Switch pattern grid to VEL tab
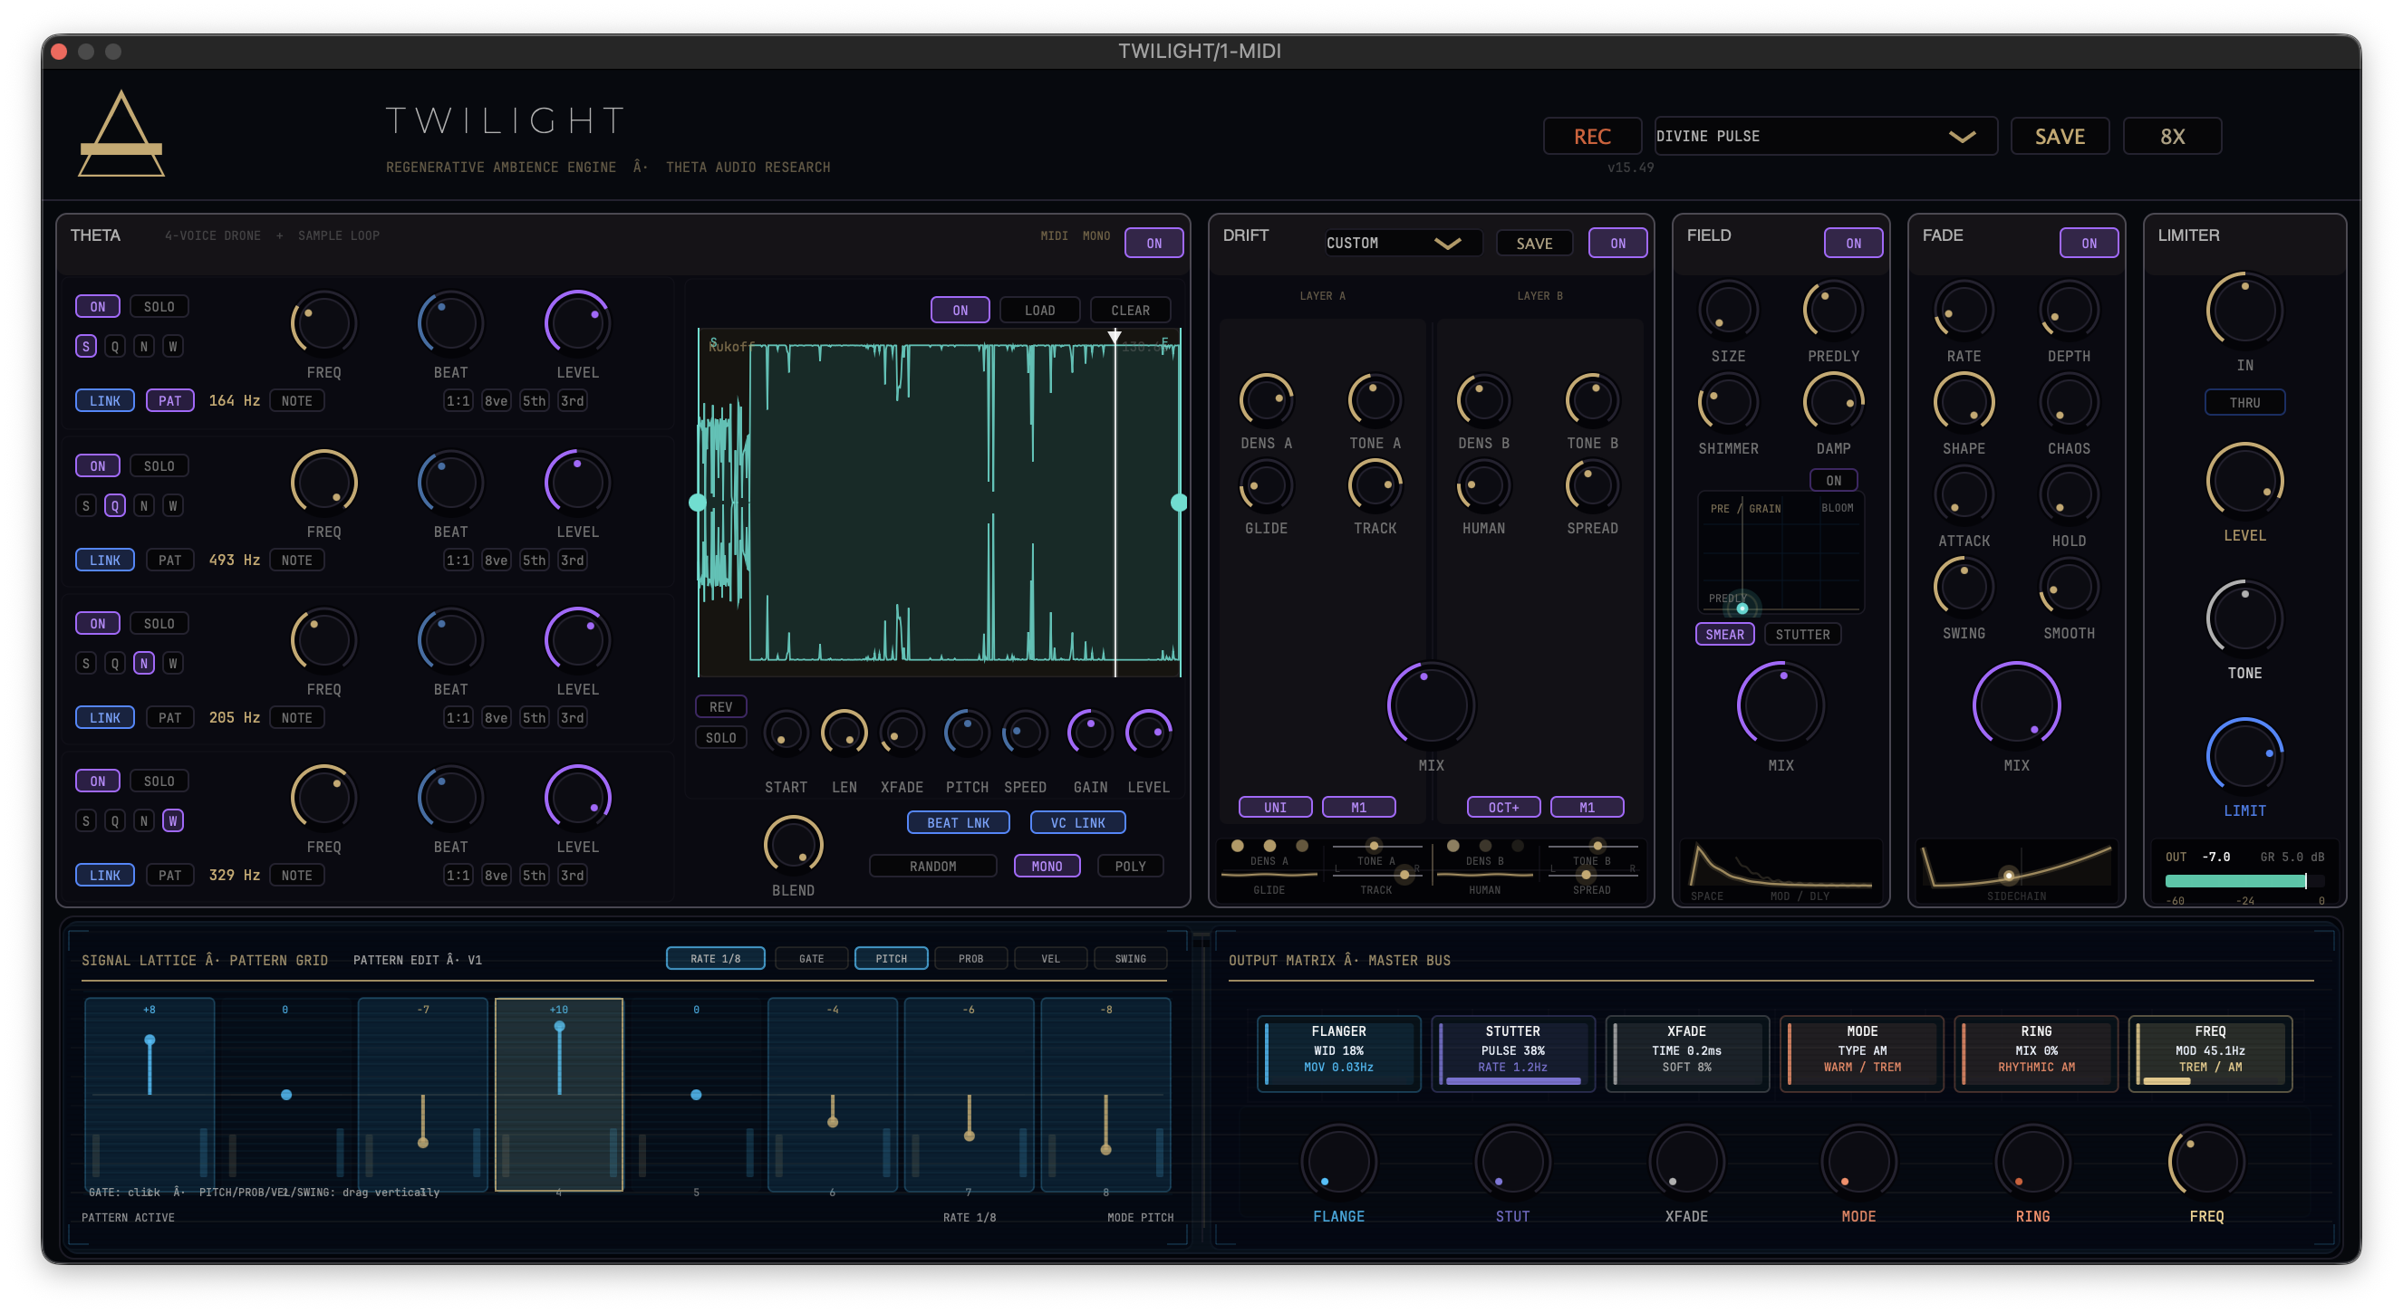2403x1313 pixels. [1050, 959]
